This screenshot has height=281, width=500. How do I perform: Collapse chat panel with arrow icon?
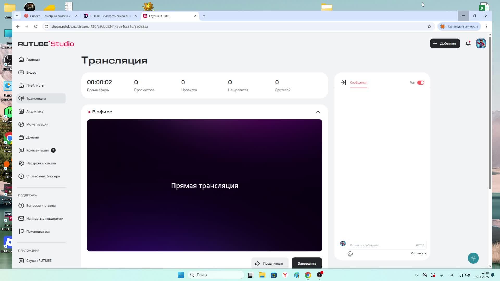tap(343, 82)
